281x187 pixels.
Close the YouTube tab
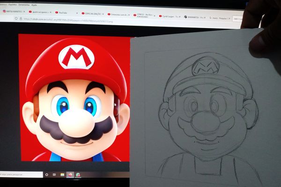tap(77, 12)
